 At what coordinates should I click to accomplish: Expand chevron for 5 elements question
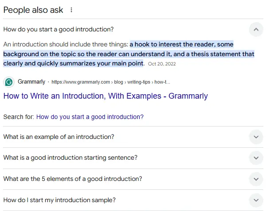pyautogui.click(x=256, y=179)
